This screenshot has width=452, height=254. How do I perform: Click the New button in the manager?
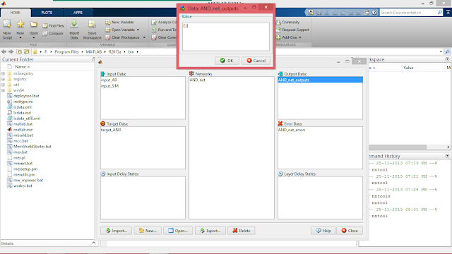click(x=148, y=231)
